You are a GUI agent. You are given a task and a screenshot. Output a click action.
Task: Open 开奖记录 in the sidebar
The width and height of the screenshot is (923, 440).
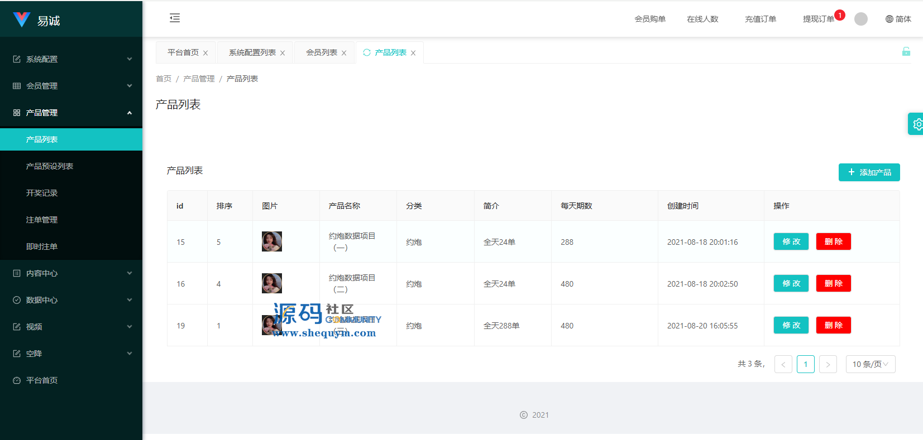coord(42,193)
